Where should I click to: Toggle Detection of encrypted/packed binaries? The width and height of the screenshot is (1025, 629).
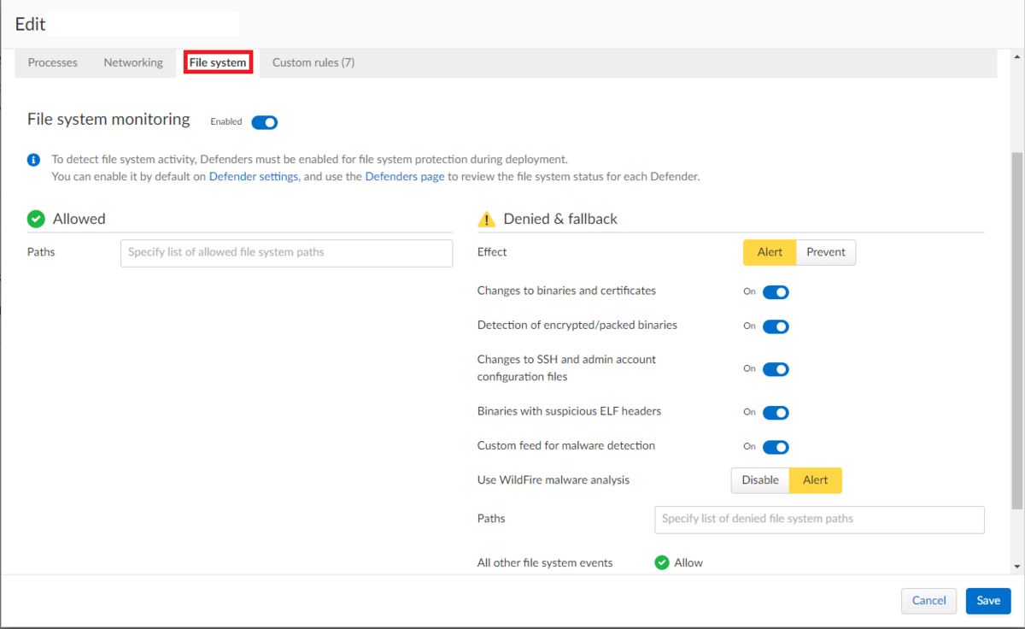click(x=776, y=326)
